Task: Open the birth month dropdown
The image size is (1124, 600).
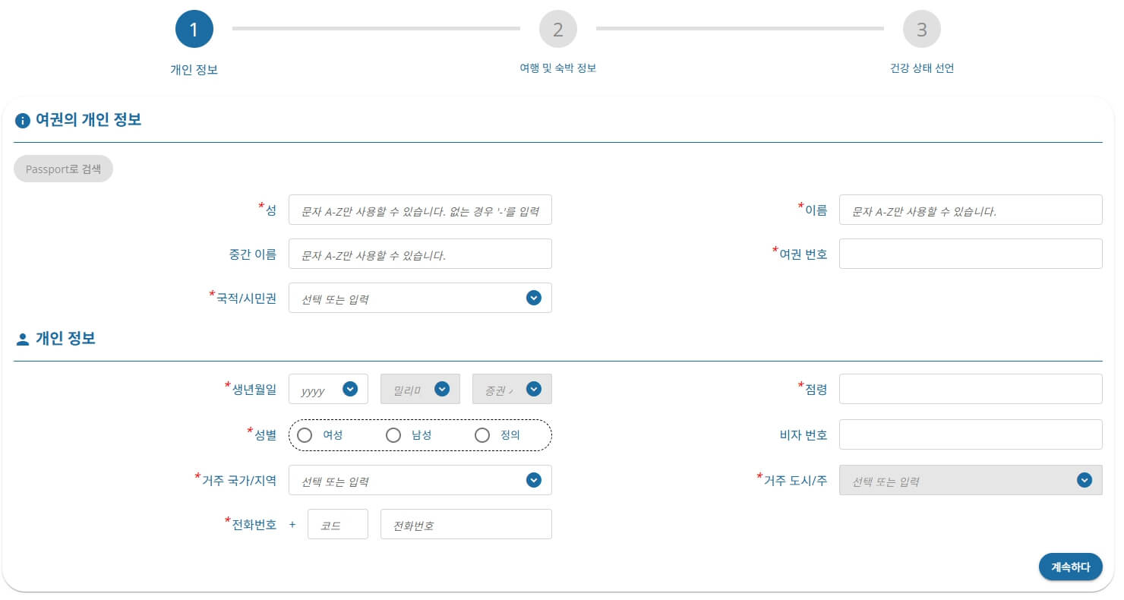Action: click(x=420, y=388)
